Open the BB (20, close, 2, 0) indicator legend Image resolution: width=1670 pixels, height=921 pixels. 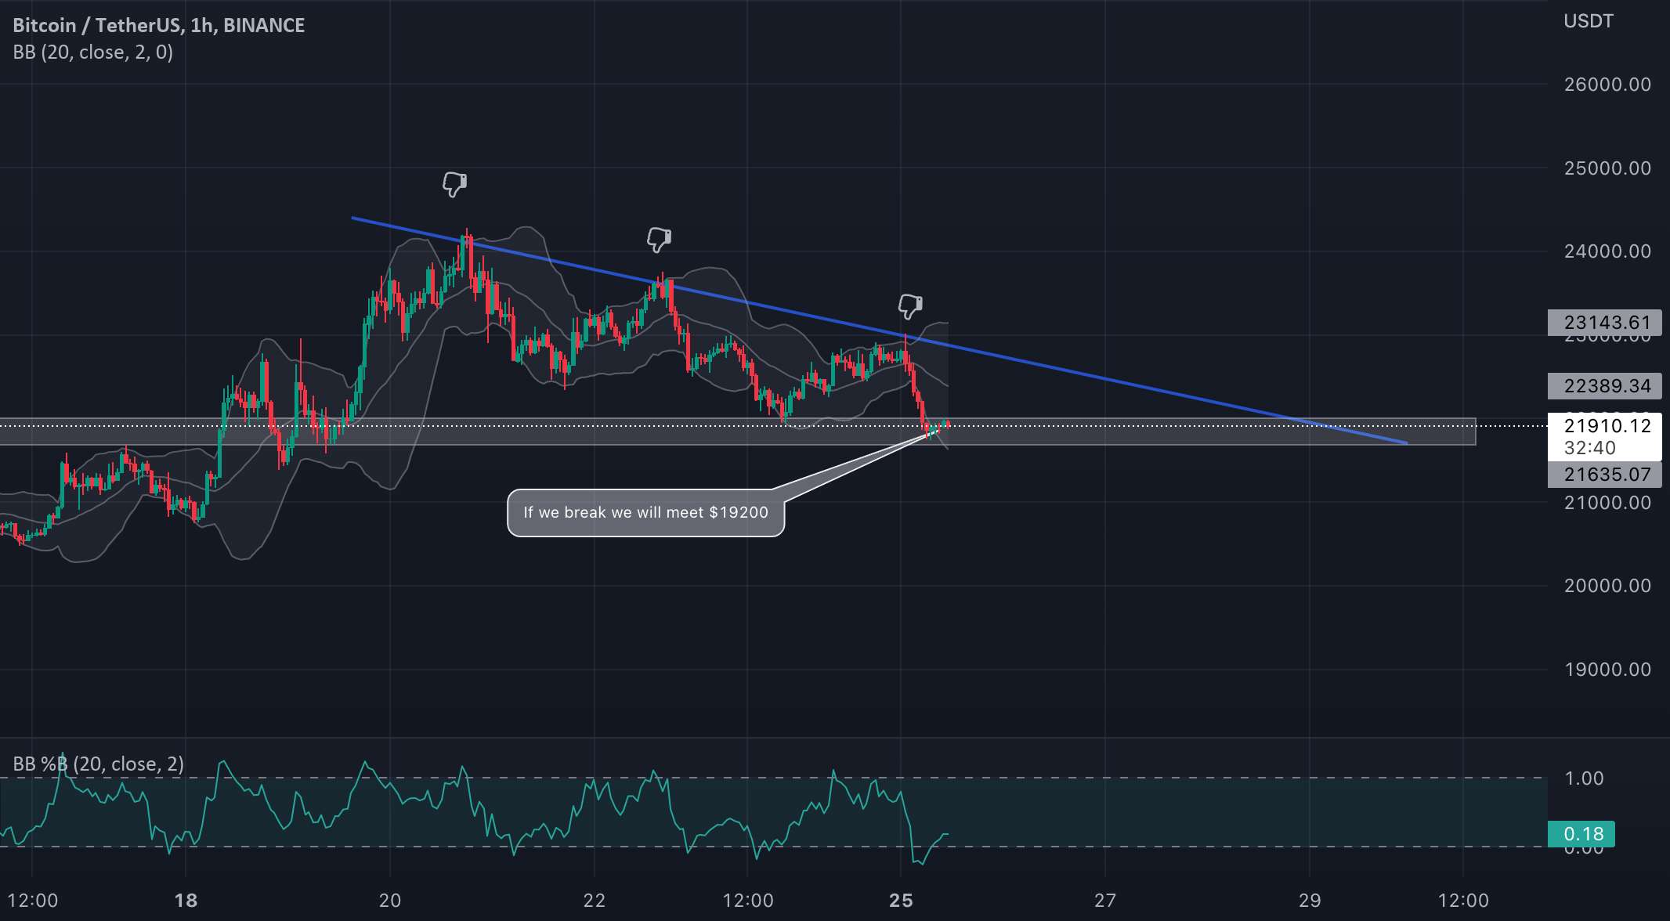point(93,52)
